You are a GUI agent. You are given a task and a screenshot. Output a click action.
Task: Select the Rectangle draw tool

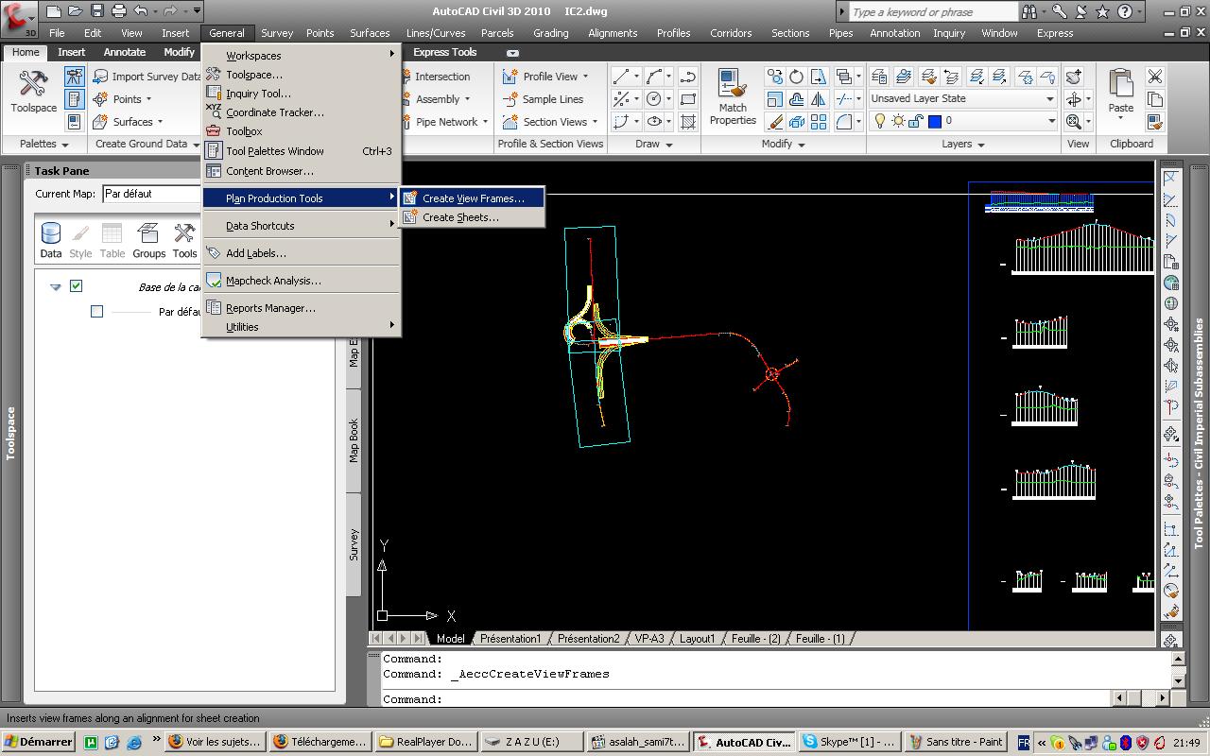688,99
